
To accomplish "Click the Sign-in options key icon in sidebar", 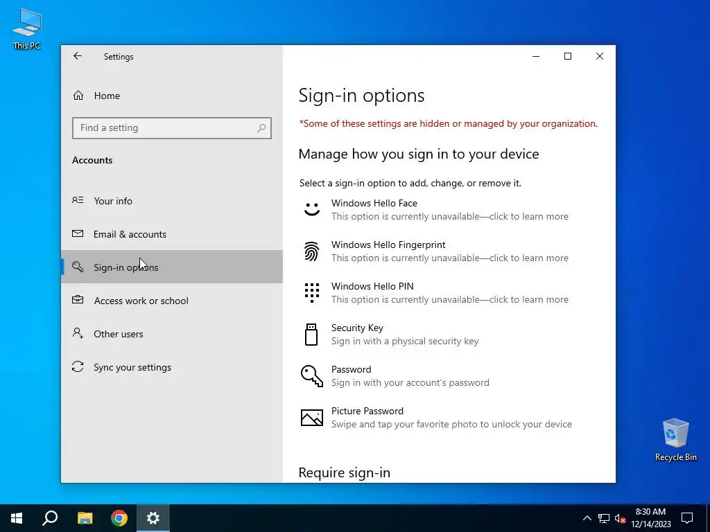I will (78, 267).
